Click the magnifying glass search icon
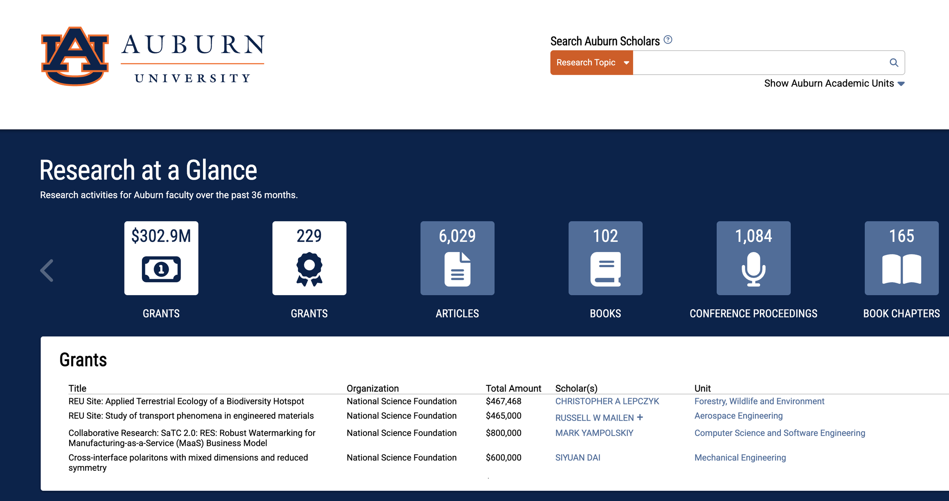949x501 pixels. [x=894, y=63]
